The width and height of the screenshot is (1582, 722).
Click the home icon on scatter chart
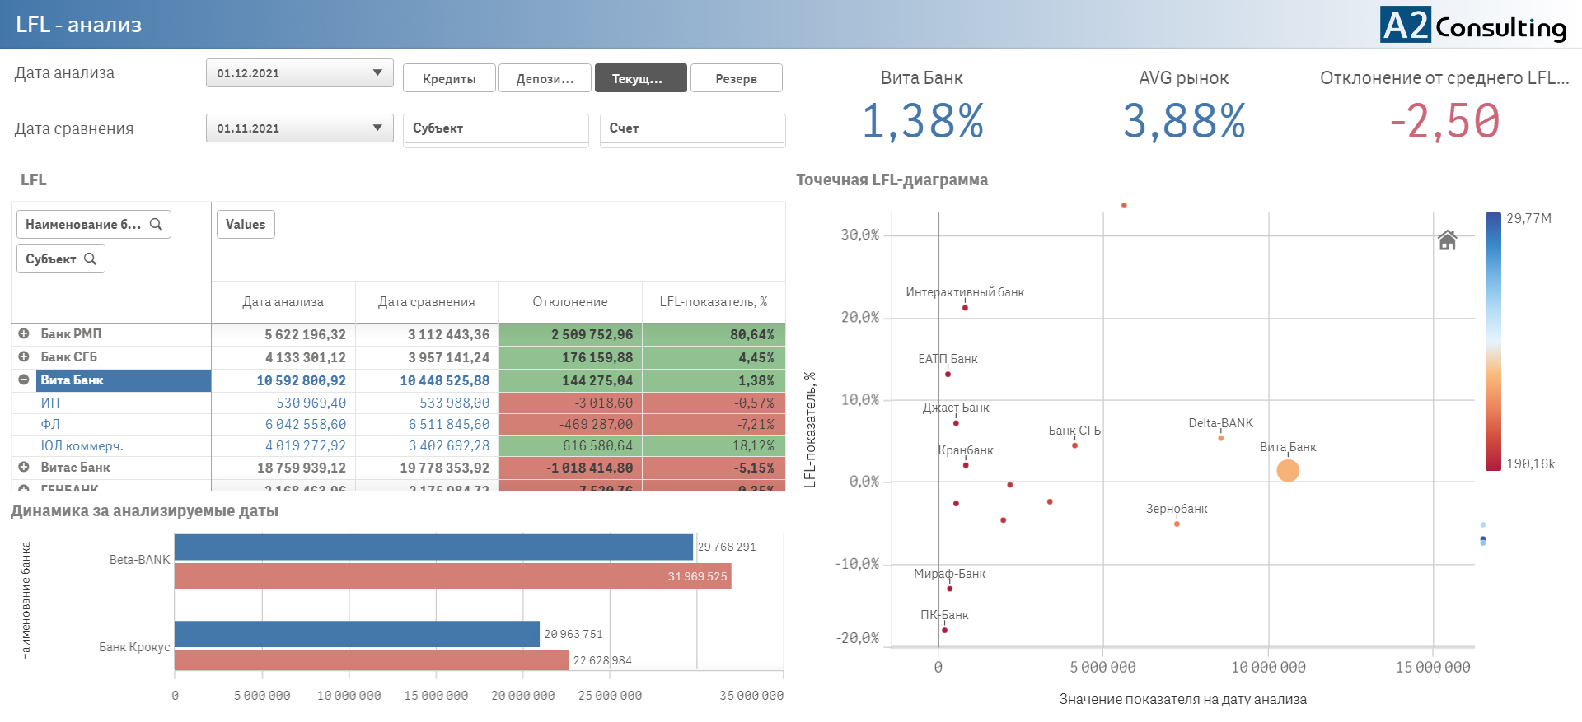pos(1447,240)
